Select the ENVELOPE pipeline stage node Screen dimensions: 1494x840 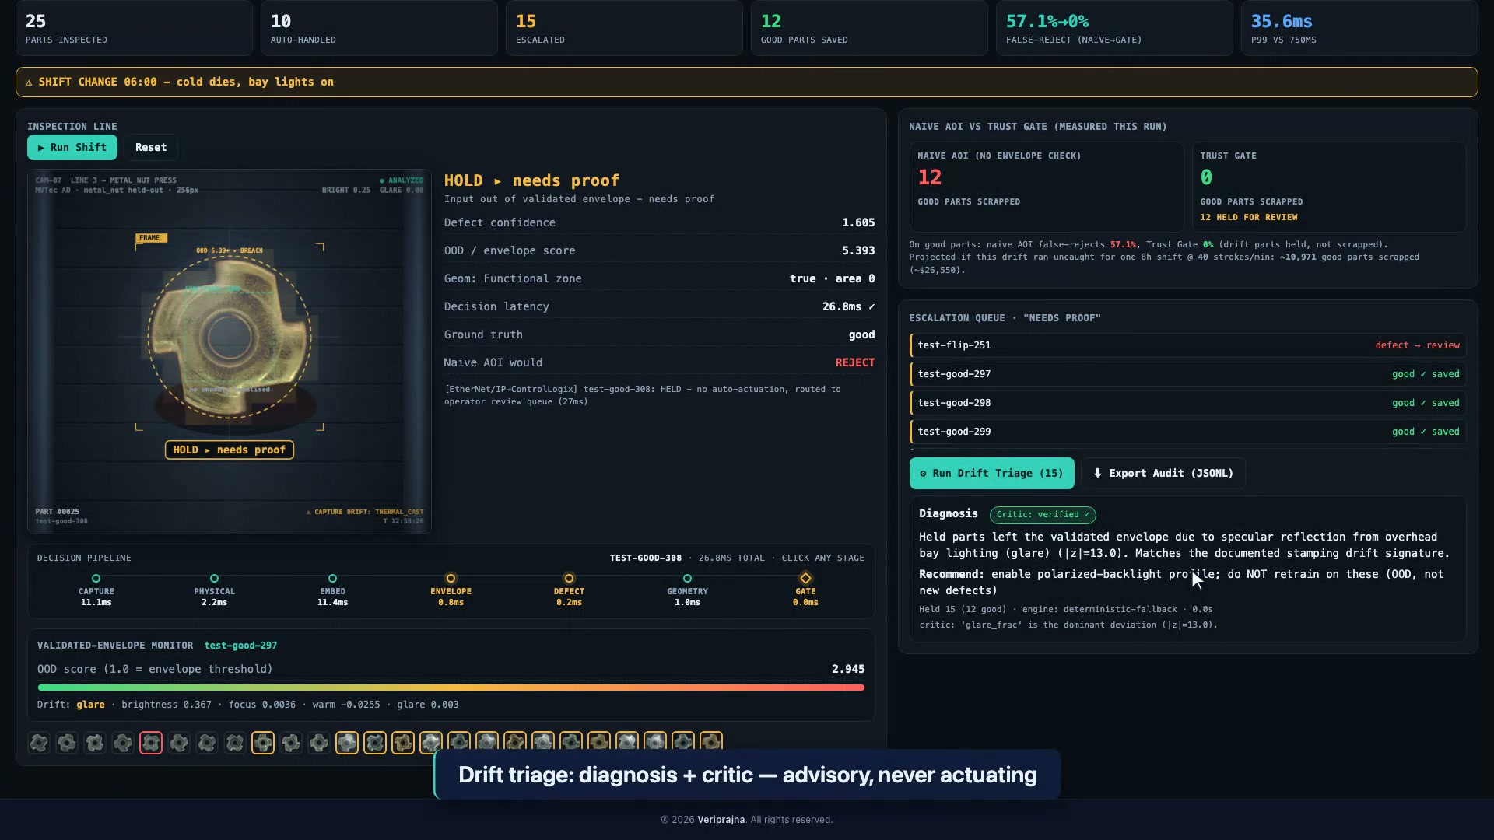[451, 579]
